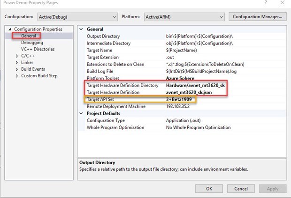
Task: Click the 192.168.35.2 remote machine value
Action: [x=177, y=106]
